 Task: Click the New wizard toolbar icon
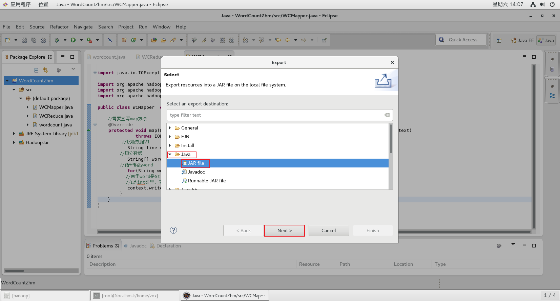(8, 40)
